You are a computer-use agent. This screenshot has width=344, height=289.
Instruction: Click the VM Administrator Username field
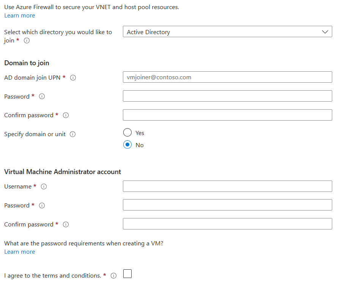point(227,186)
